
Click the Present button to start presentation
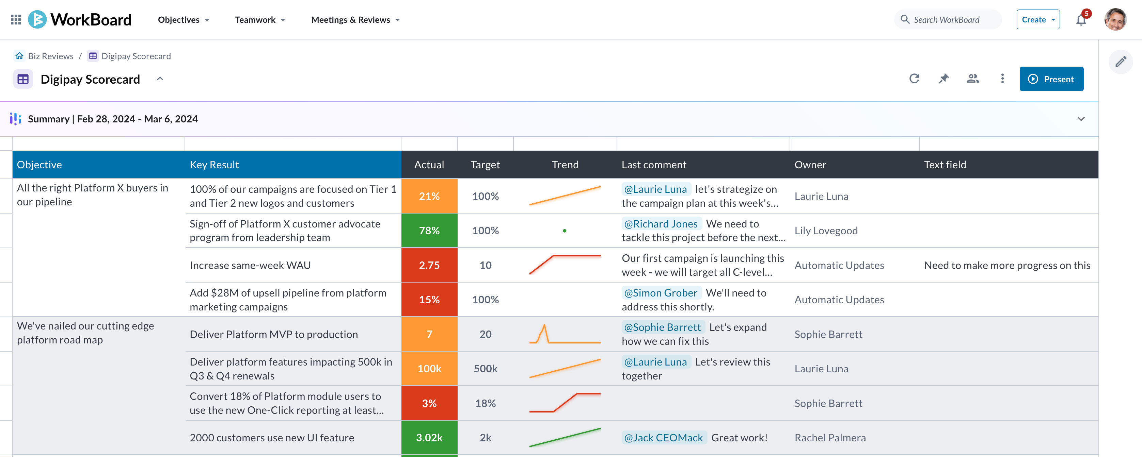tap(1052, 78)
